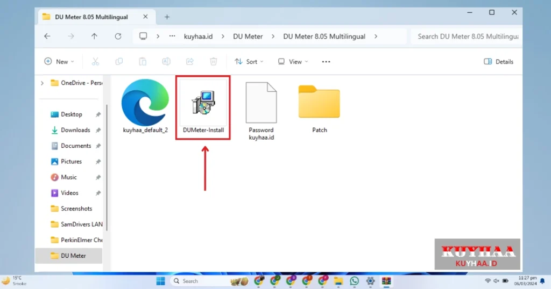This screenshot has width=551, height=289.
Task: Open Videos in the sidebar
Action: pos(69,193)
